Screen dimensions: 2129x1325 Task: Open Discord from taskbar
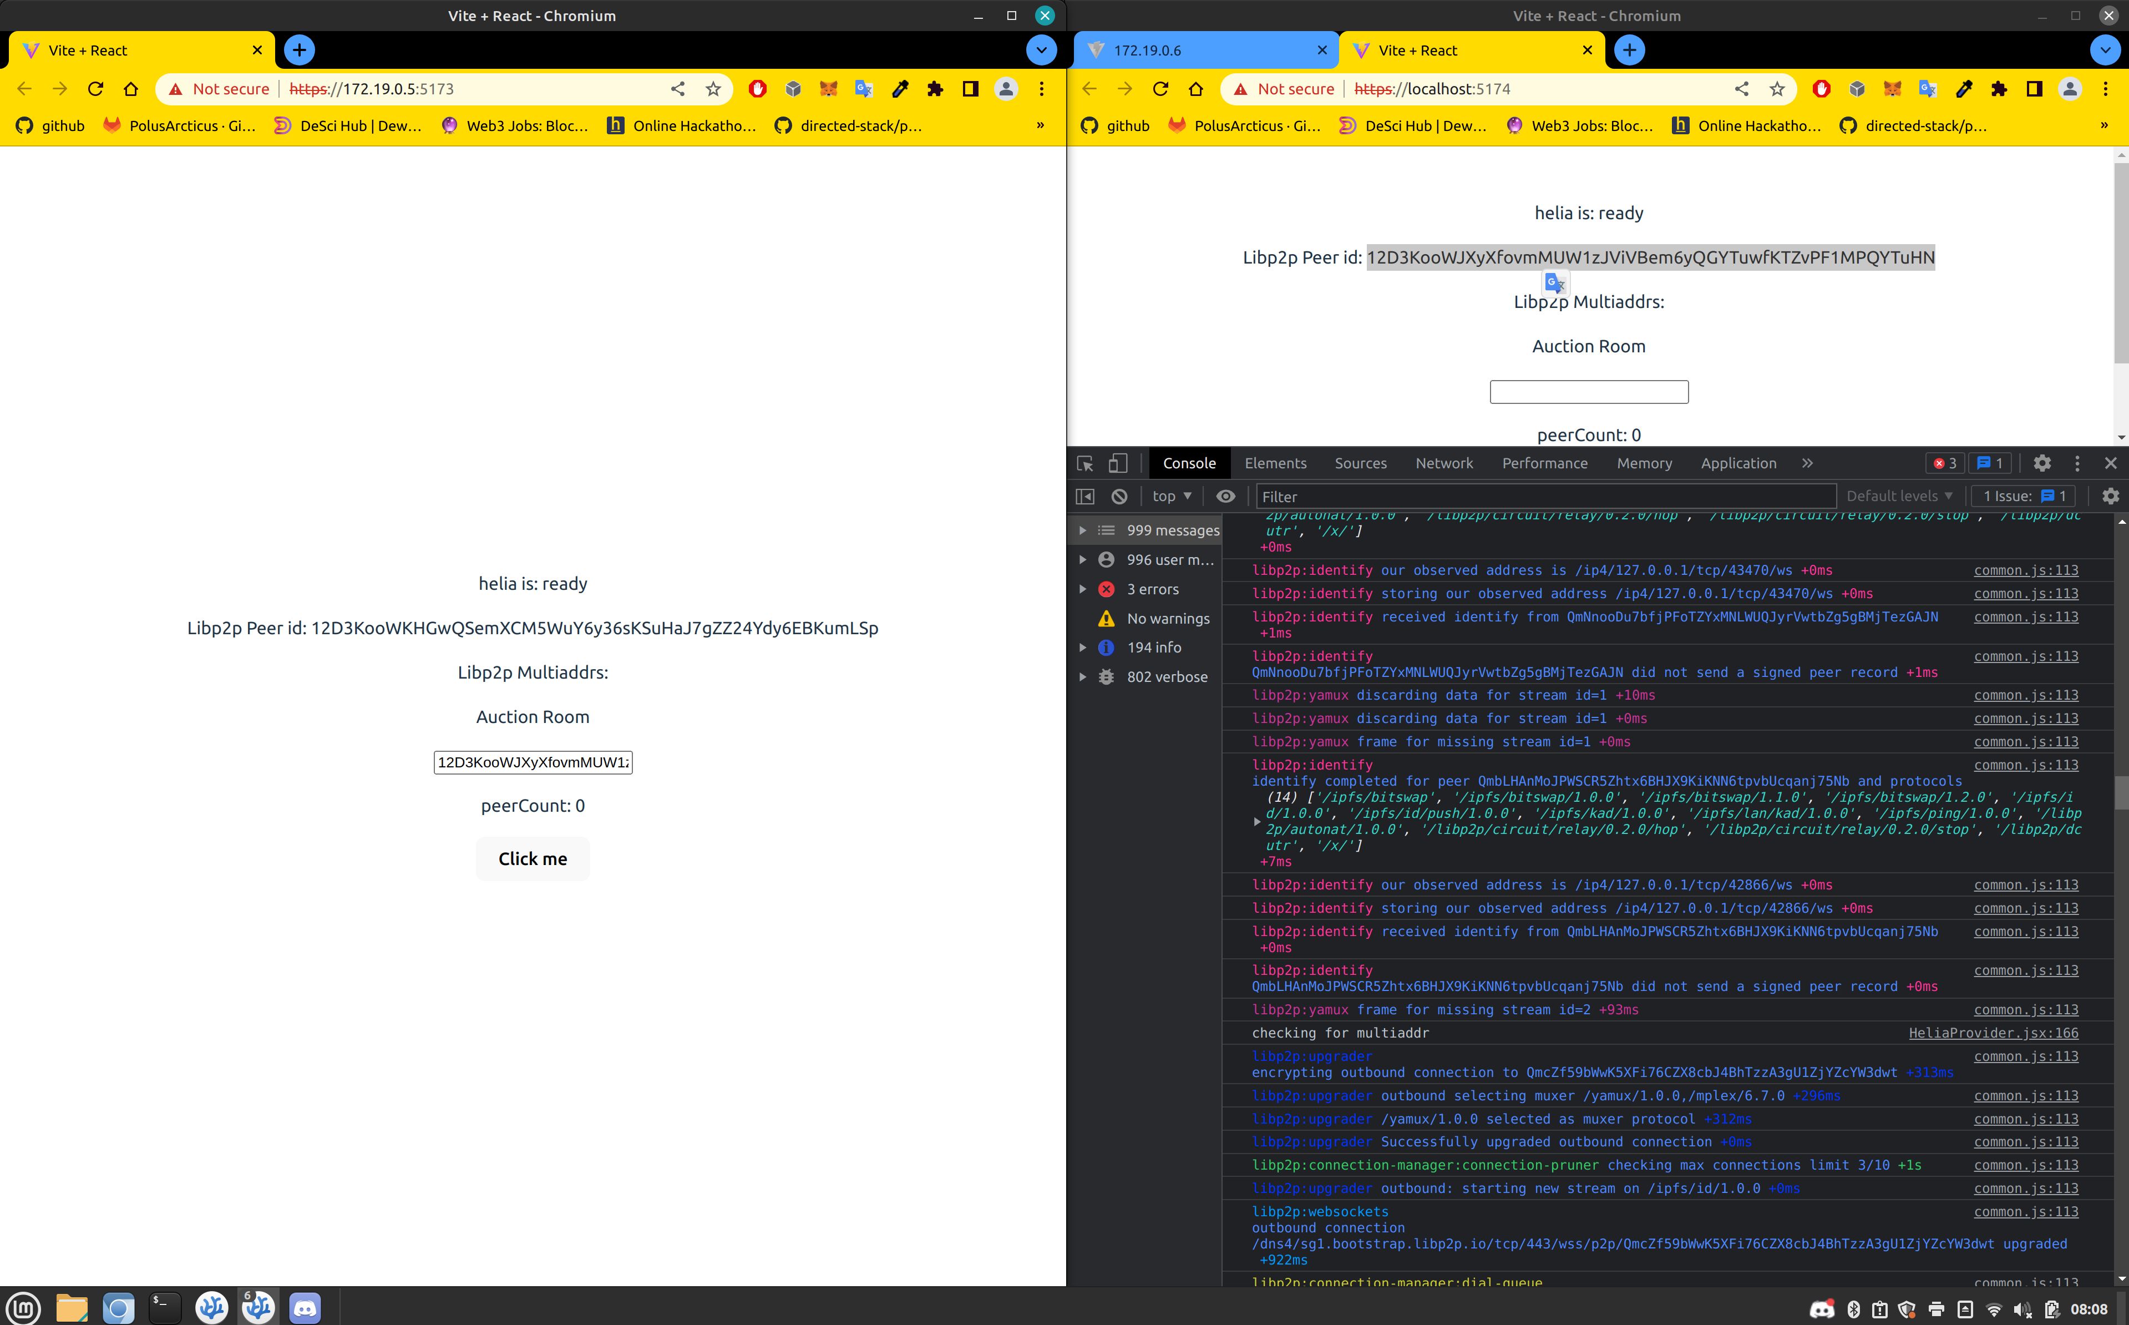click(x=304, y=1307)
